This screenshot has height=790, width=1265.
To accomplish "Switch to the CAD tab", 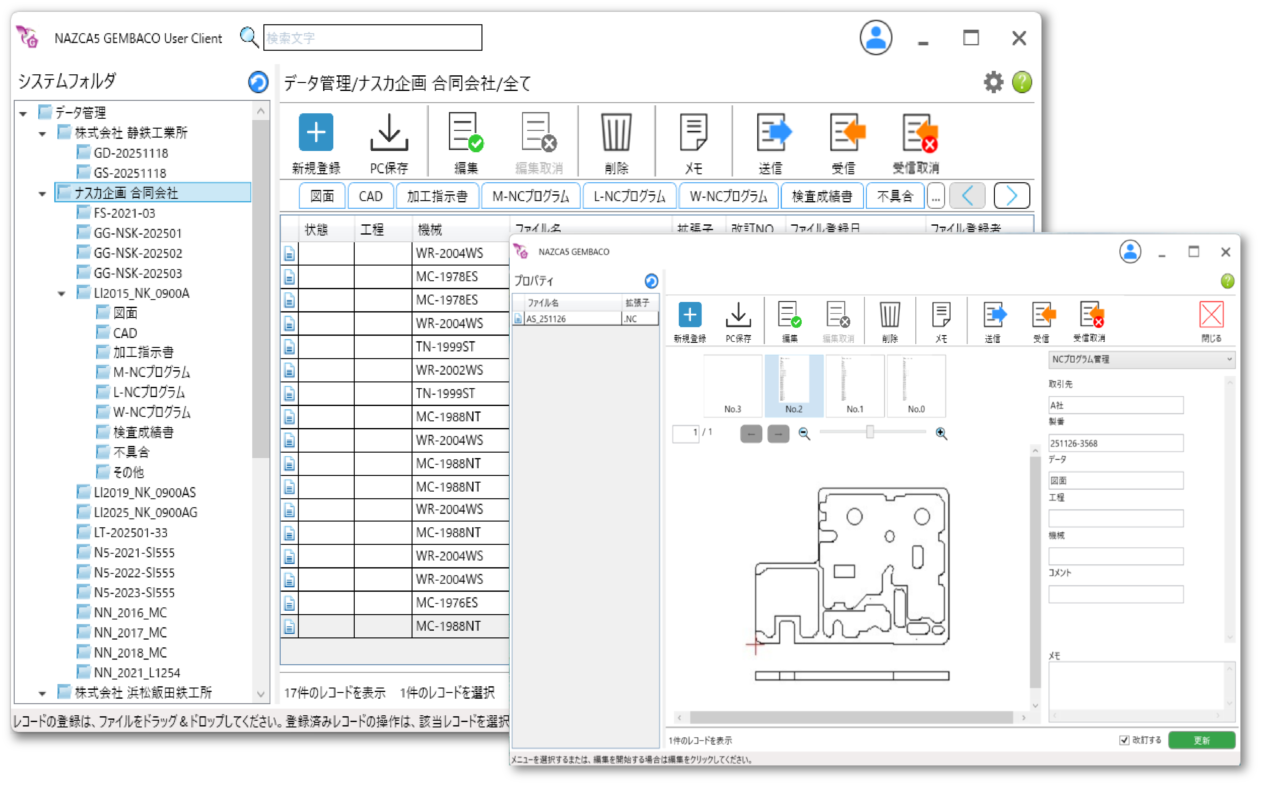I will pos(370,196).
